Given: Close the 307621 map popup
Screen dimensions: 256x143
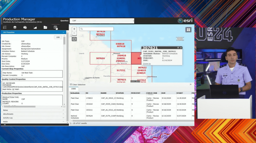Looking at the screenshot, I should 181,48.
